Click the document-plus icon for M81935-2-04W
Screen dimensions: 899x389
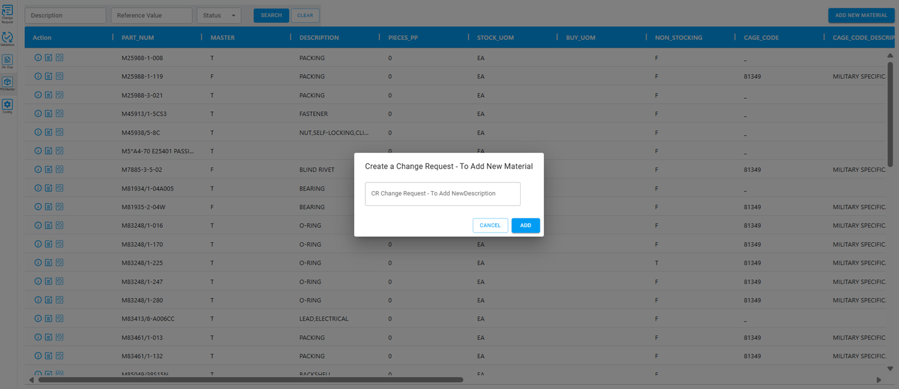[49, 207]
